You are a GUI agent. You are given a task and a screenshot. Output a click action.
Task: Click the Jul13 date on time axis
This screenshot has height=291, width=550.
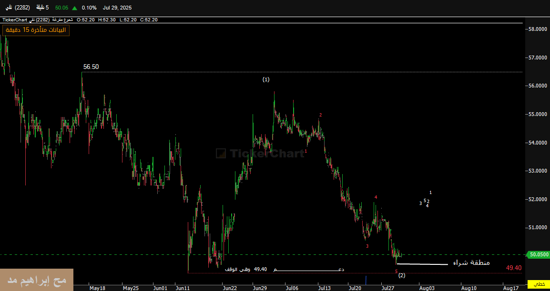click(x=325, y=288)
